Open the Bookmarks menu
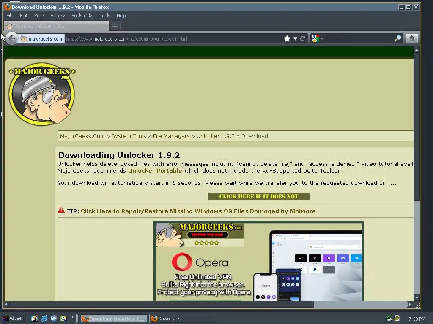The image size is (433, 324). tap(82, 16)
